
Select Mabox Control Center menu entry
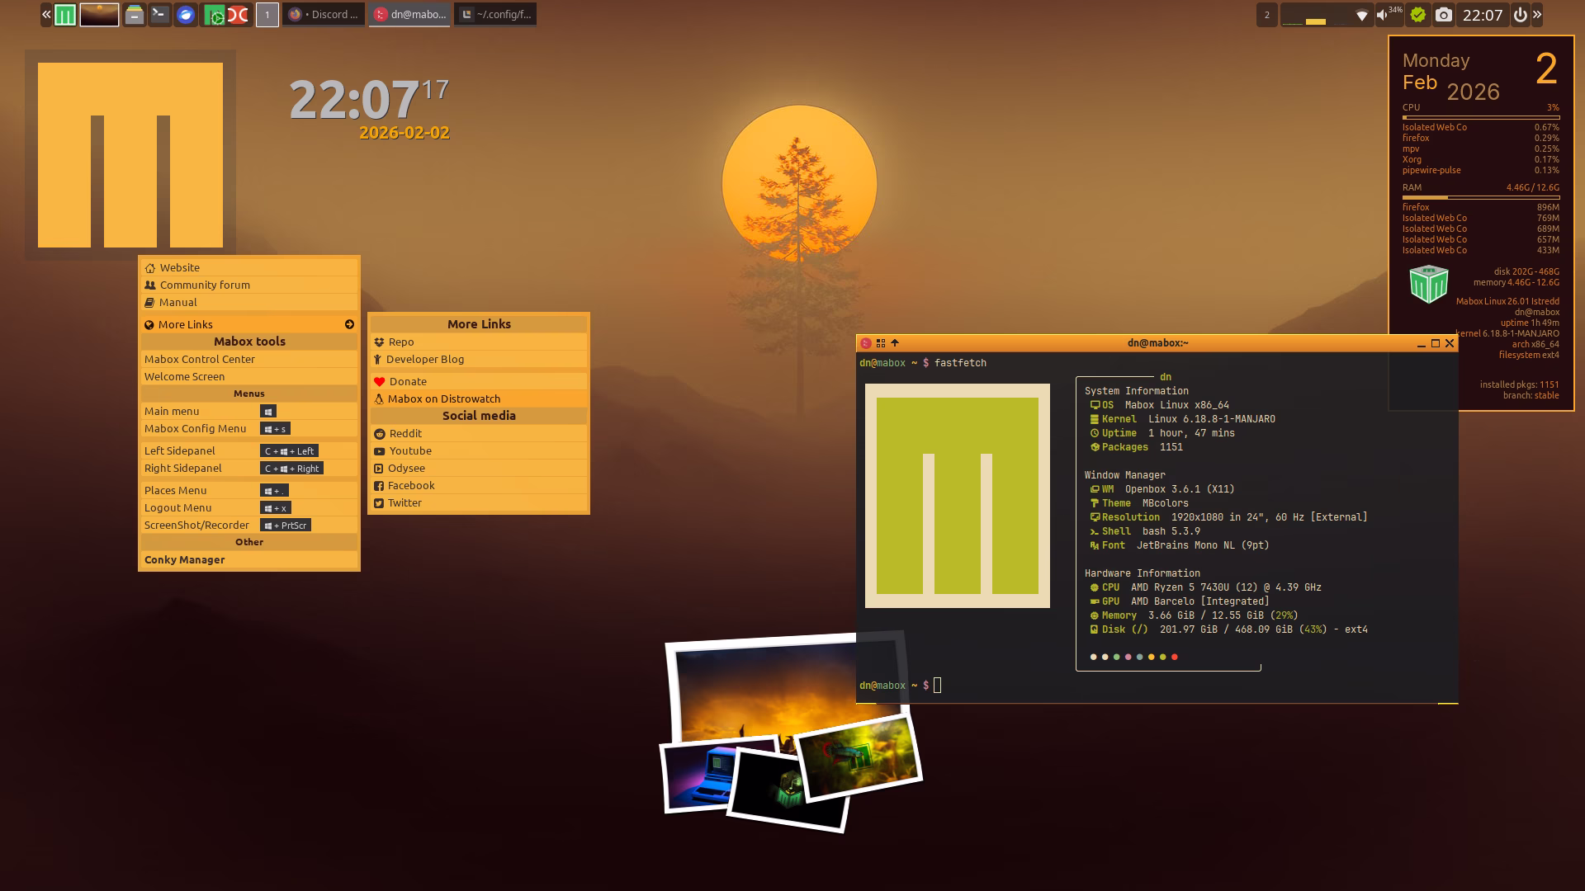click(200, 359)
